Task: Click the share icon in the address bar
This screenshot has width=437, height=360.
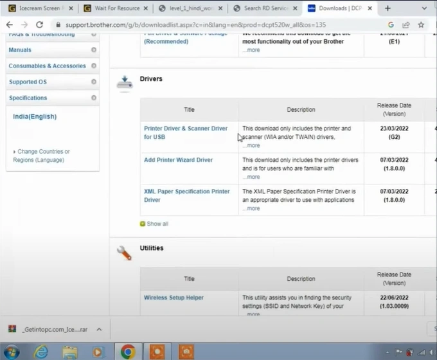Action: point(406,24)
